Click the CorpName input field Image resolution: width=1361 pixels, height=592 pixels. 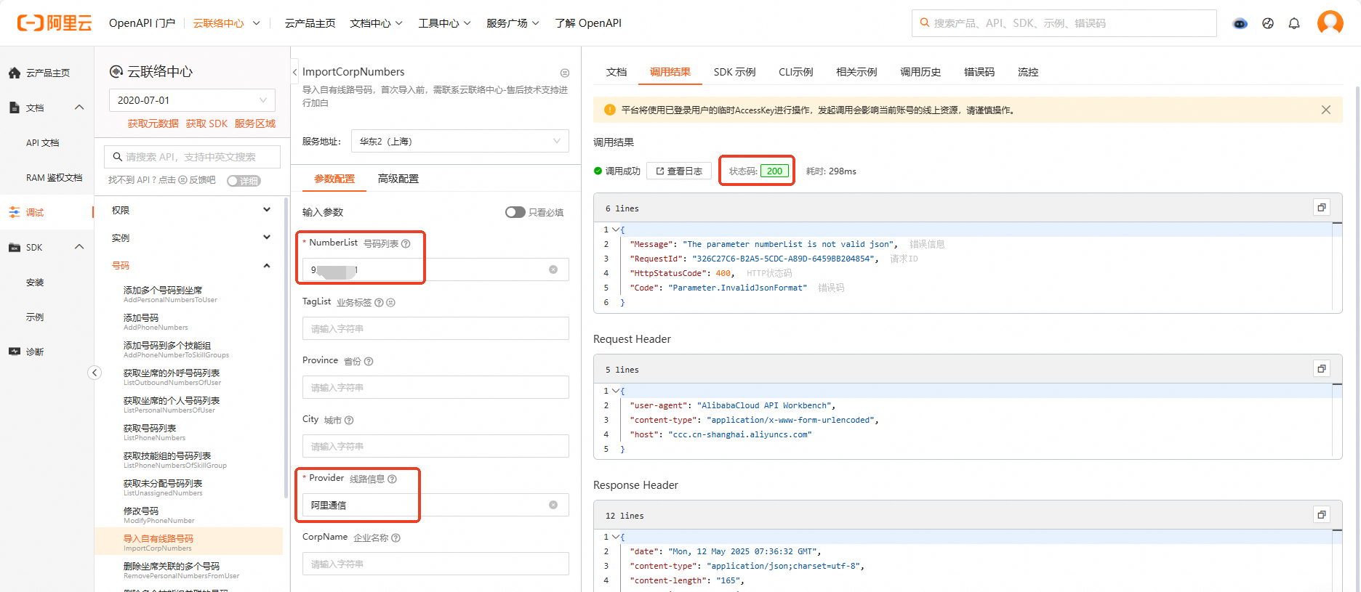[x=435, y=564]
